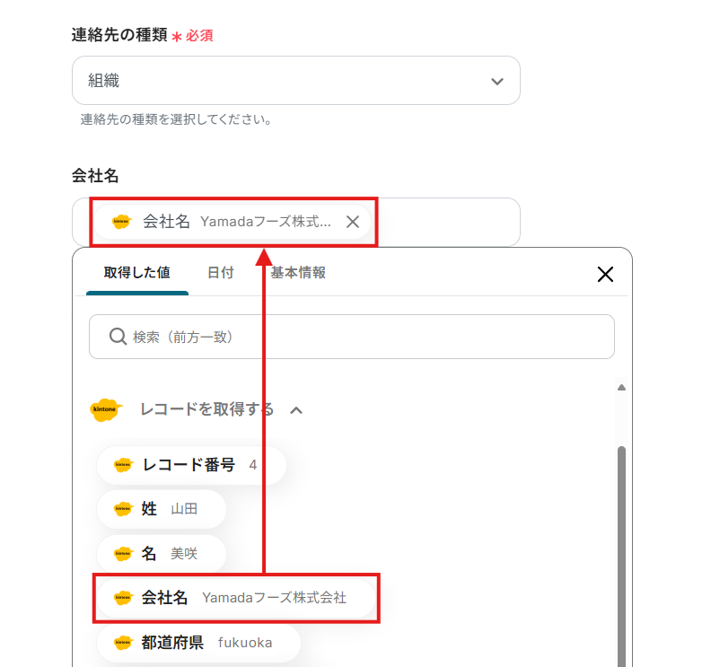The height and width of the screenshot is (667, 711).
Task: Select the 姓 山田 value
Action: (x=162, y=509)
